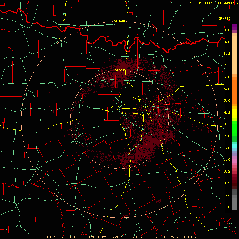Click the 1.0 value on color scale
The image size is (239, 239).
227,160
